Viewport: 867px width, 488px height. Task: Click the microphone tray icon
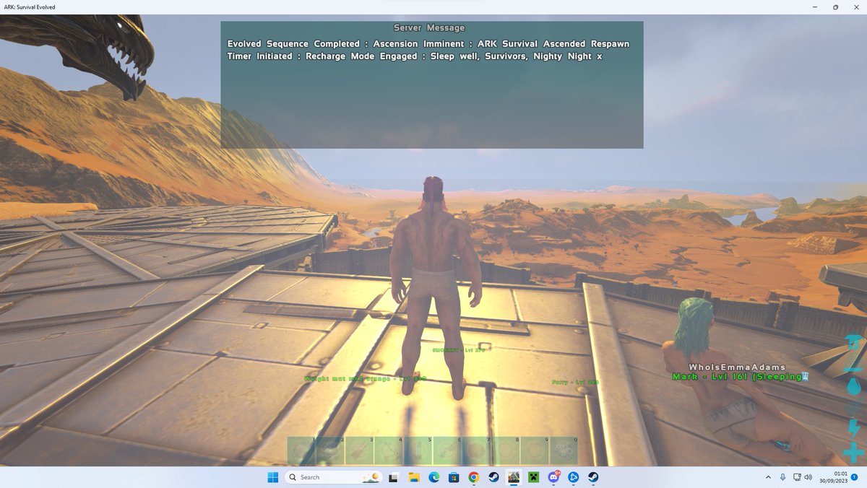(783, 477)
